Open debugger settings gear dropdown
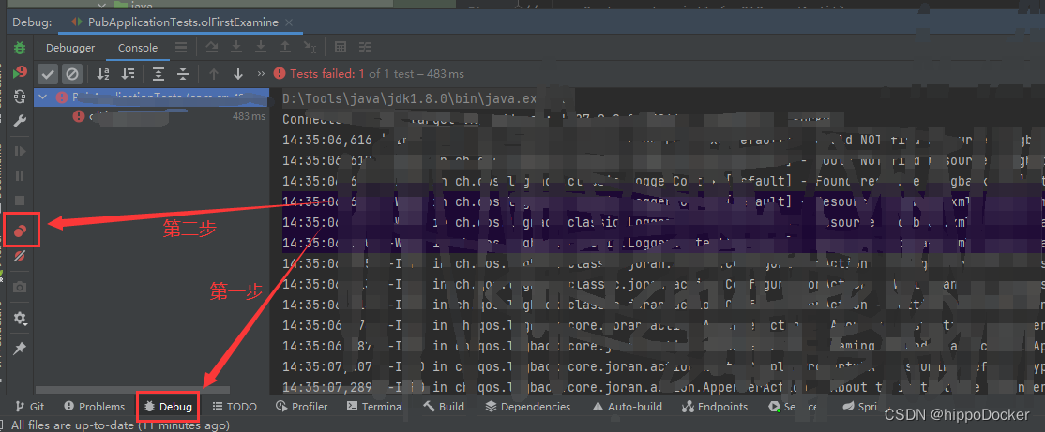1045x432 pixels. point(20,319)
